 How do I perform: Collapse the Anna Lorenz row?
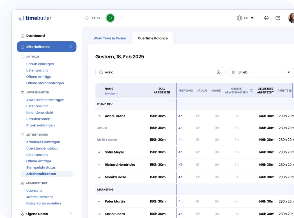pos(99,116)
